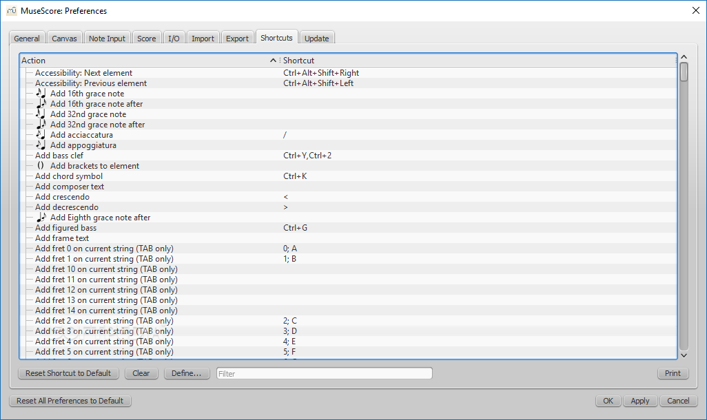Viewport: 707px width, 420px height.
Task: Click the 32nd grace note icon
Action: click(x=41, y=114)
